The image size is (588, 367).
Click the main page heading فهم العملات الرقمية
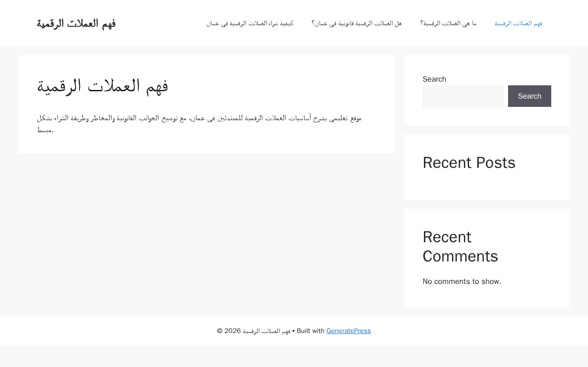(x=103, y=86)
